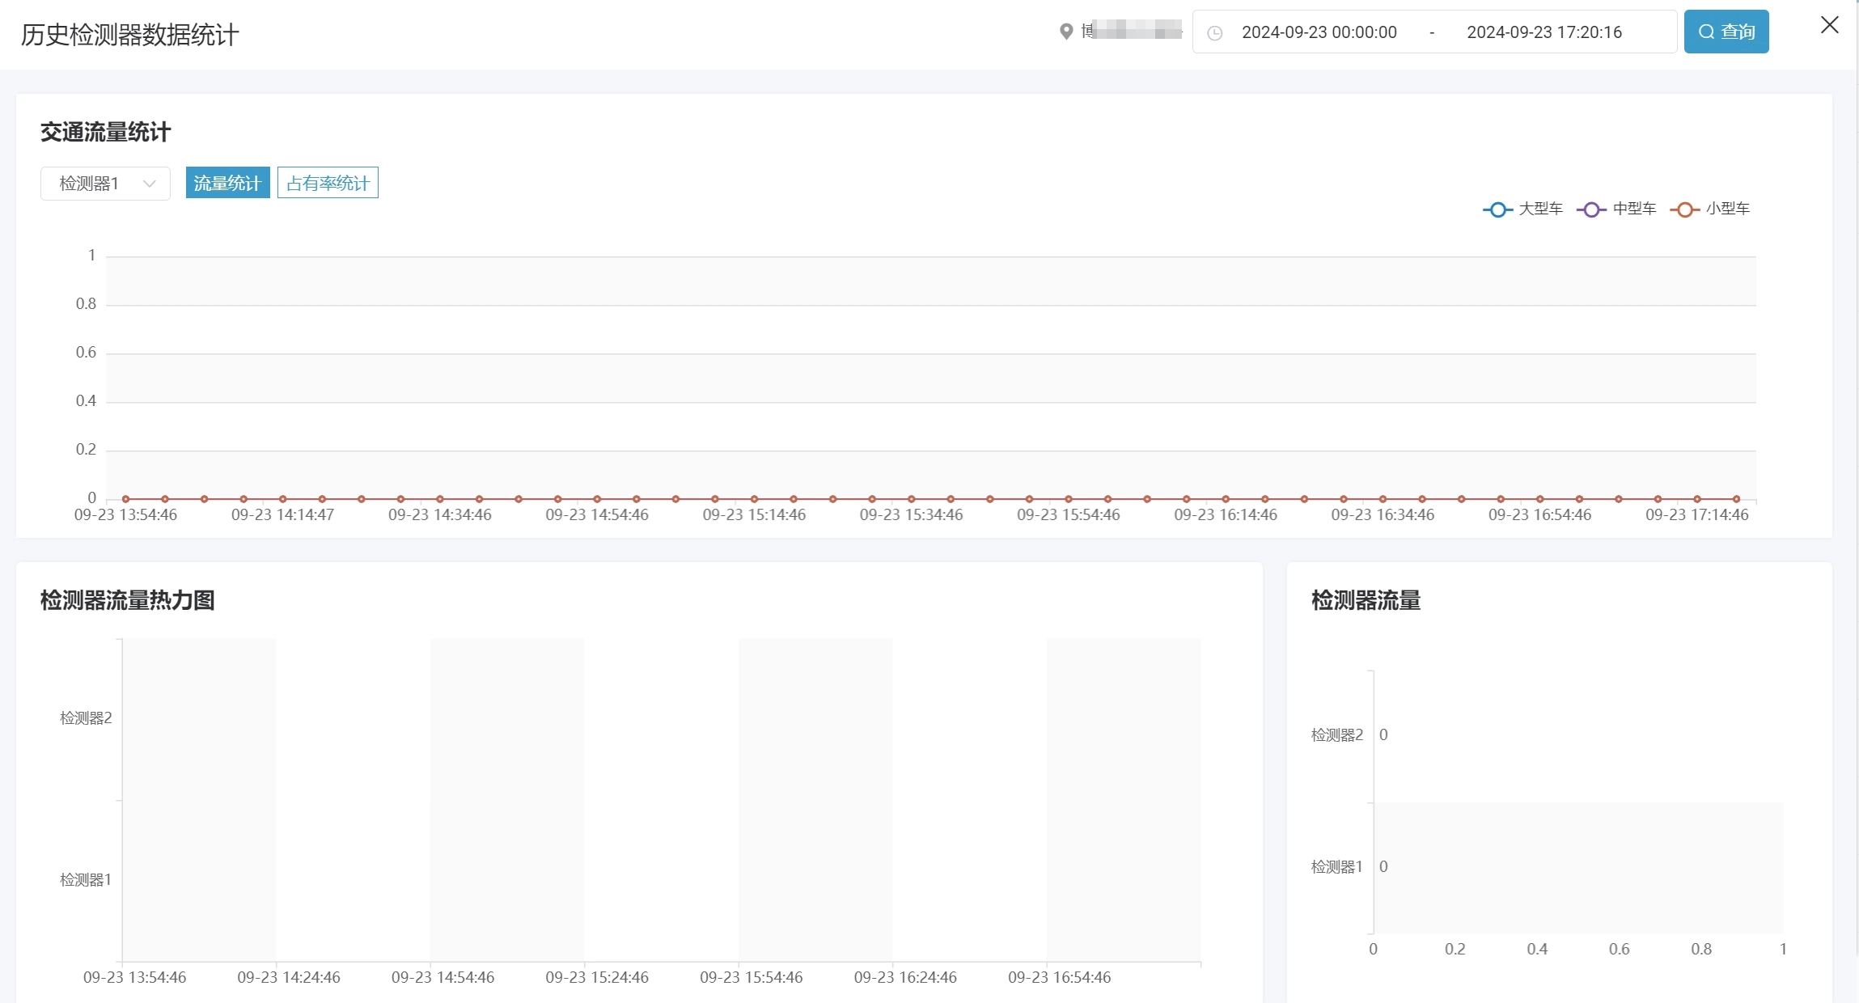Click the location pin icon

1066,32
